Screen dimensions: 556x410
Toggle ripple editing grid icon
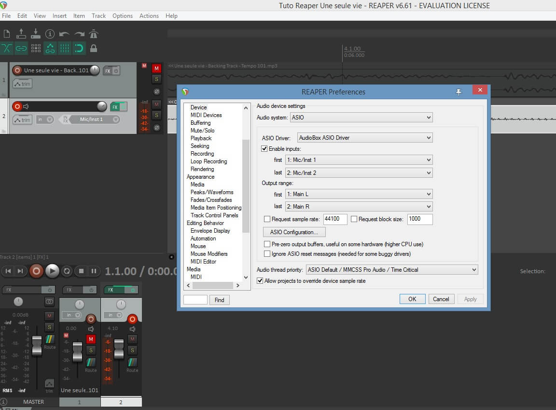click(x=36, y=48)
